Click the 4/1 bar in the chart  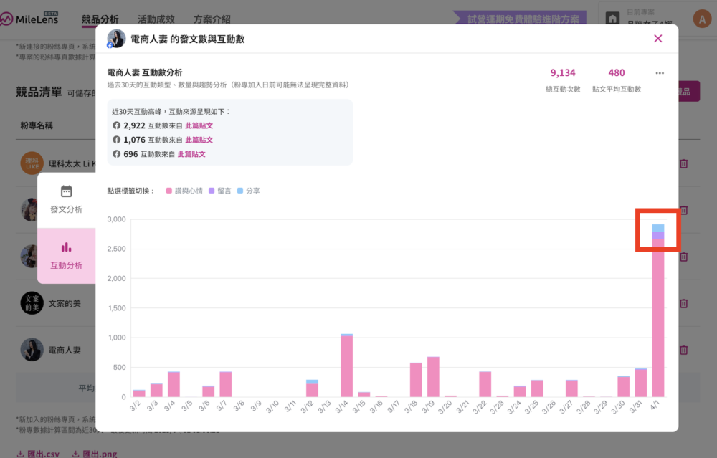point(657,315)
